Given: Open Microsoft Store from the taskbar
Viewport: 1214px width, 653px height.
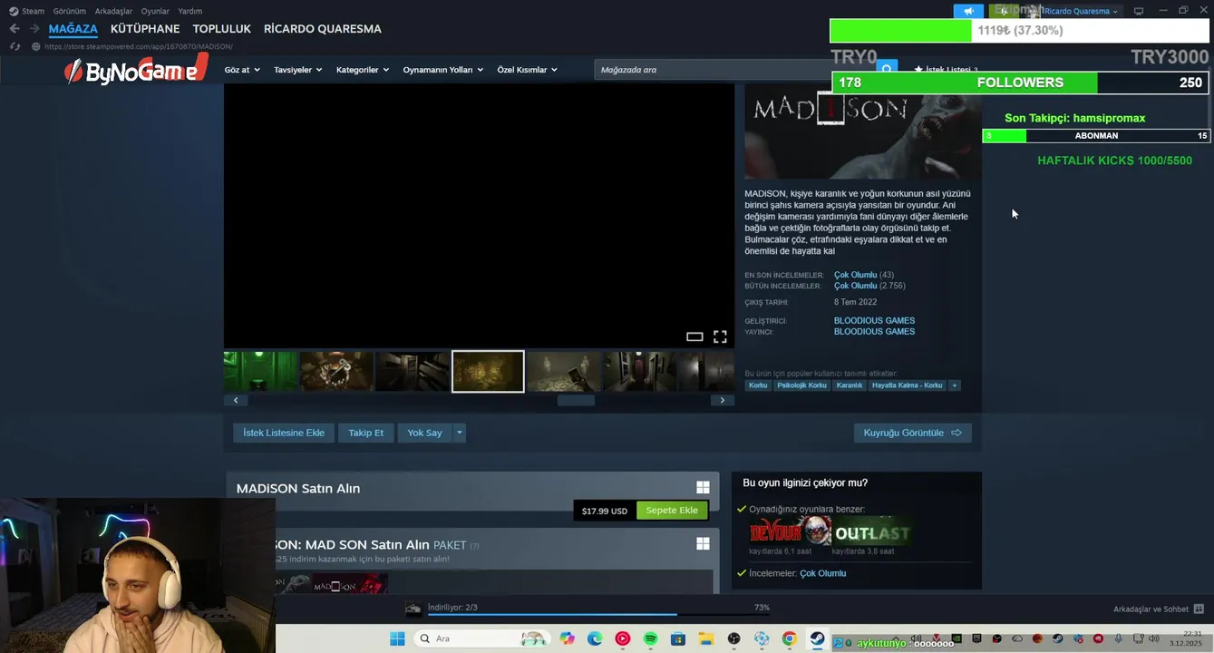Looking at the screenshot, I should pyautogui.click(x=677, y=639).
